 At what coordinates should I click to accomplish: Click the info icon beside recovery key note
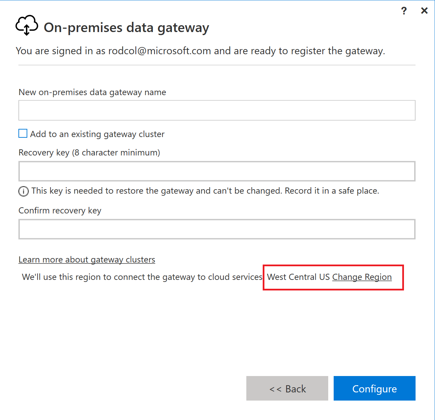tap(23, 191)
